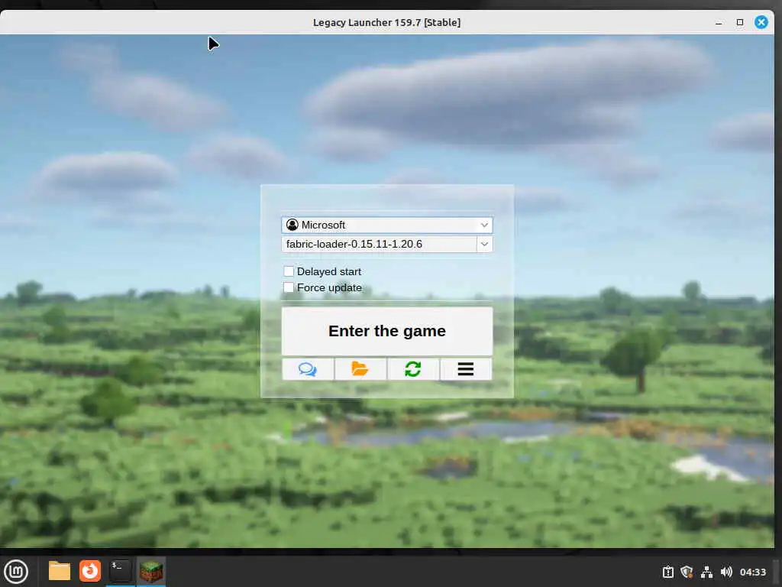The image size is (782, 587).
Task: Open the update manager tray icon
Action: click(667, 572)
